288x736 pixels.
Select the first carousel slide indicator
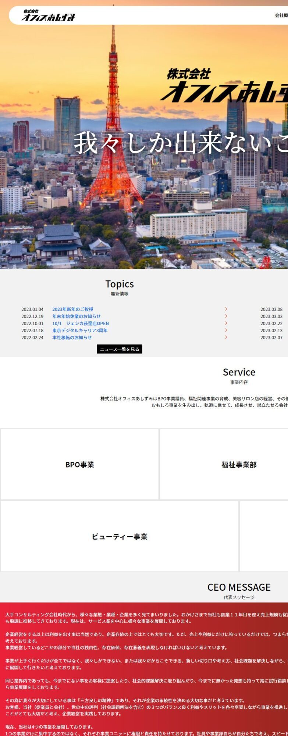click(224, 260)
